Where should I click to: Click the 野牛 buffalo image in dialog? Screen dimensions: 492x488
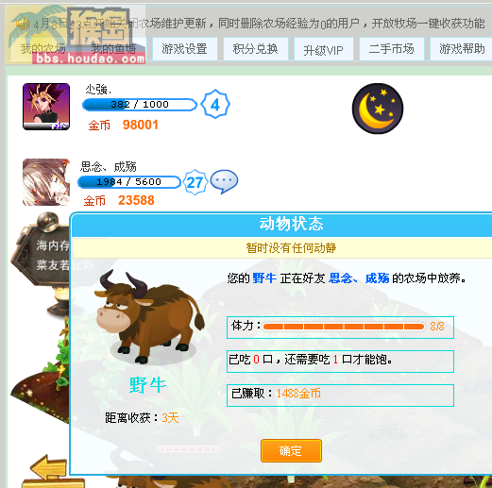[149, 316]
